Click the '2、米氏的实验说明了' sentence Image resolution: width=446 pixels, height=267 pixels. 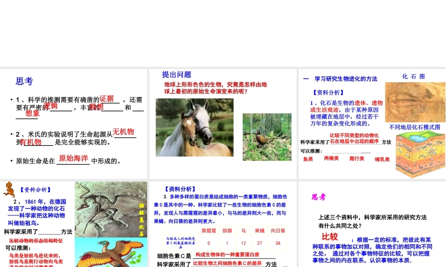point(74,138)
